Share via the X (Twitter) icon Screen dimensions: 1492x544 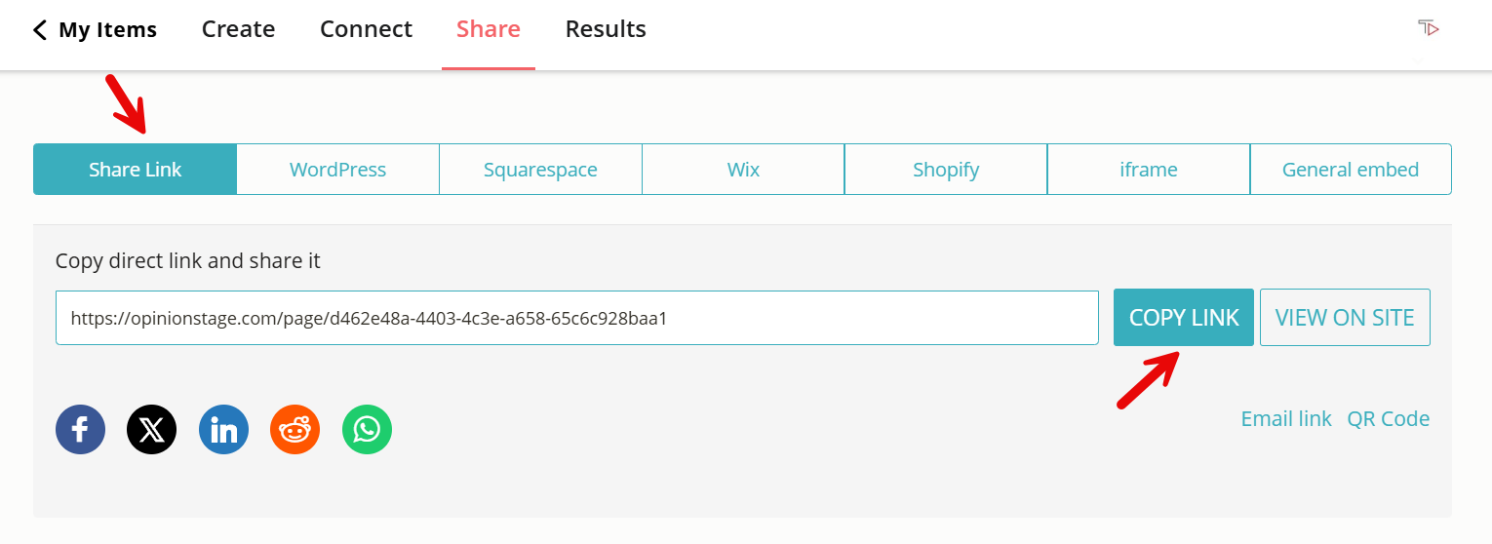click(151, 429)
